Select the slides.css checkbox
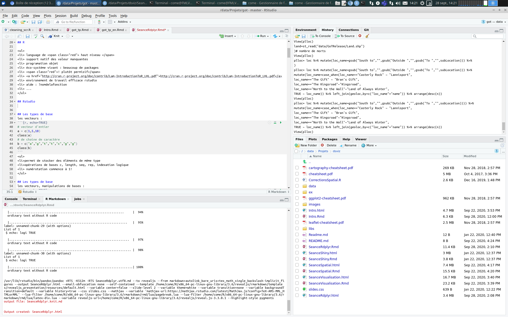Image resolution: width=508 pixels, height=317 pixels. coord(297,290)
